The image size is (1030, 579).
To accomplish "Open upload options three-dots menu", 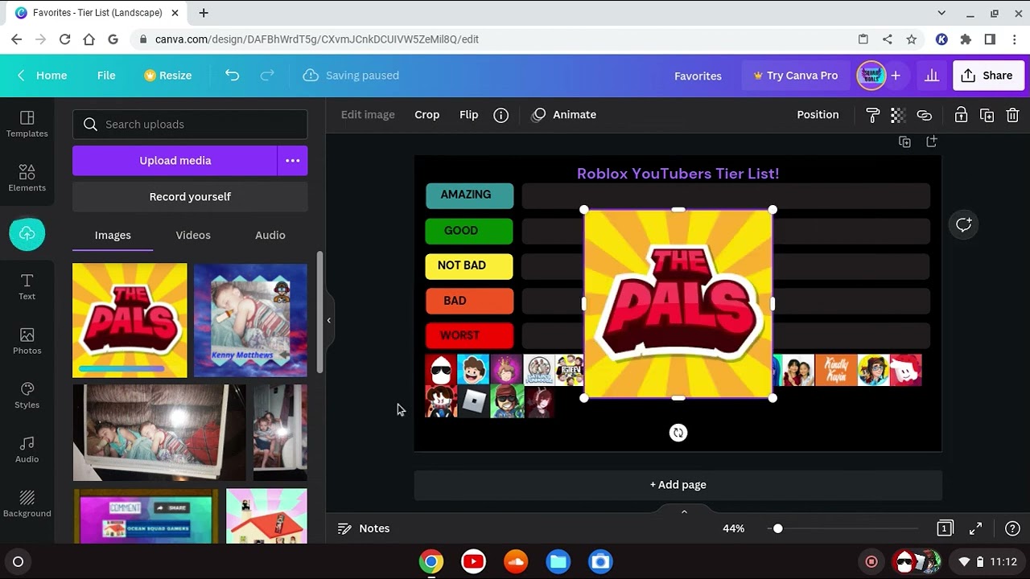I will tap(293, 161).
